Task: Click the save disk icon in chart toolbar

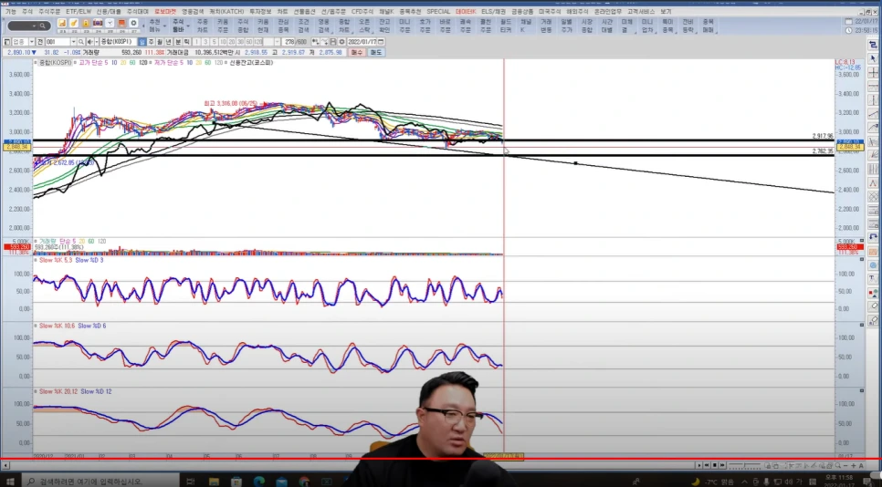Action: (x=333, y=42)
